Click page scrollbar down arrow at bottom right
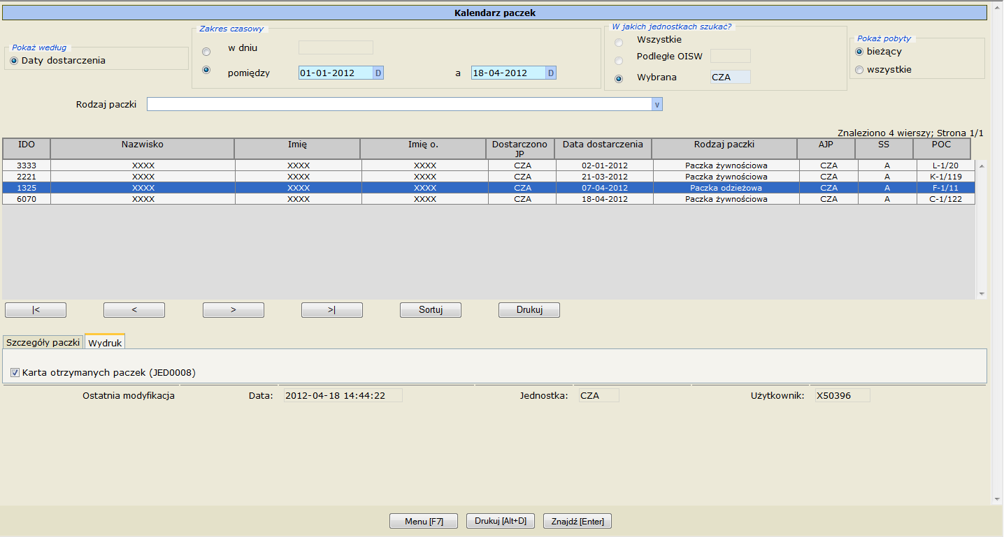Image resolution: width=1004 pixels, height=537 pixels. pos(996,499)
